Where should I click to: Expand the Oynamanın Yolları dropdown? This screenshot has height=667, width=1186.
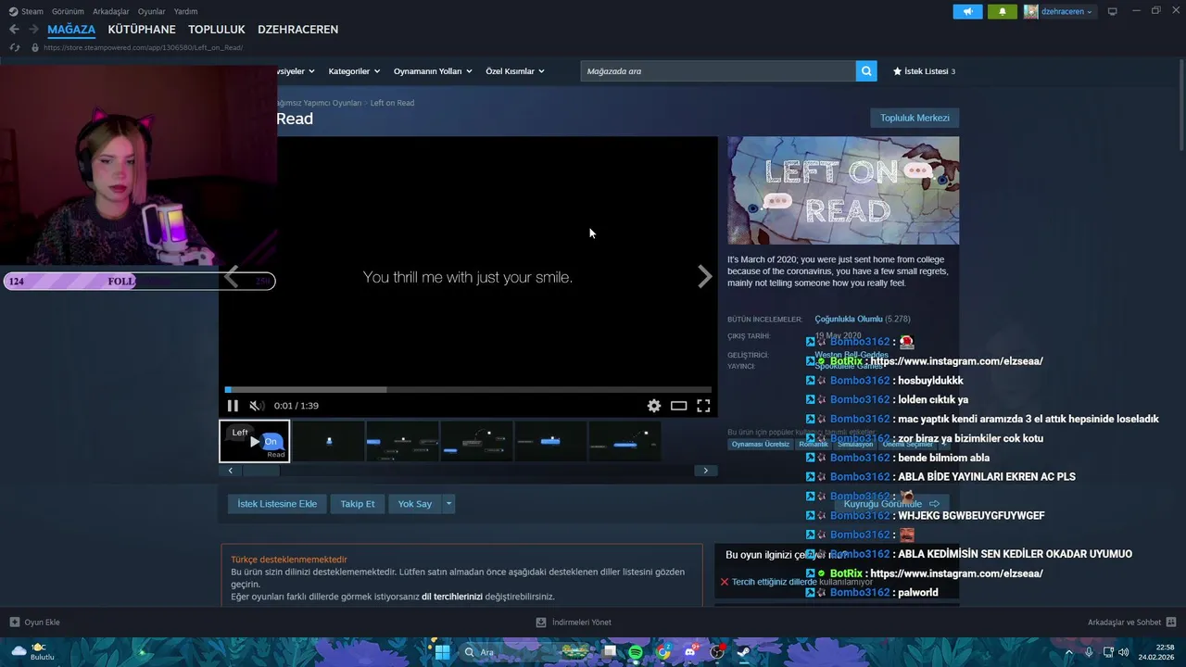tap(433, 71)
